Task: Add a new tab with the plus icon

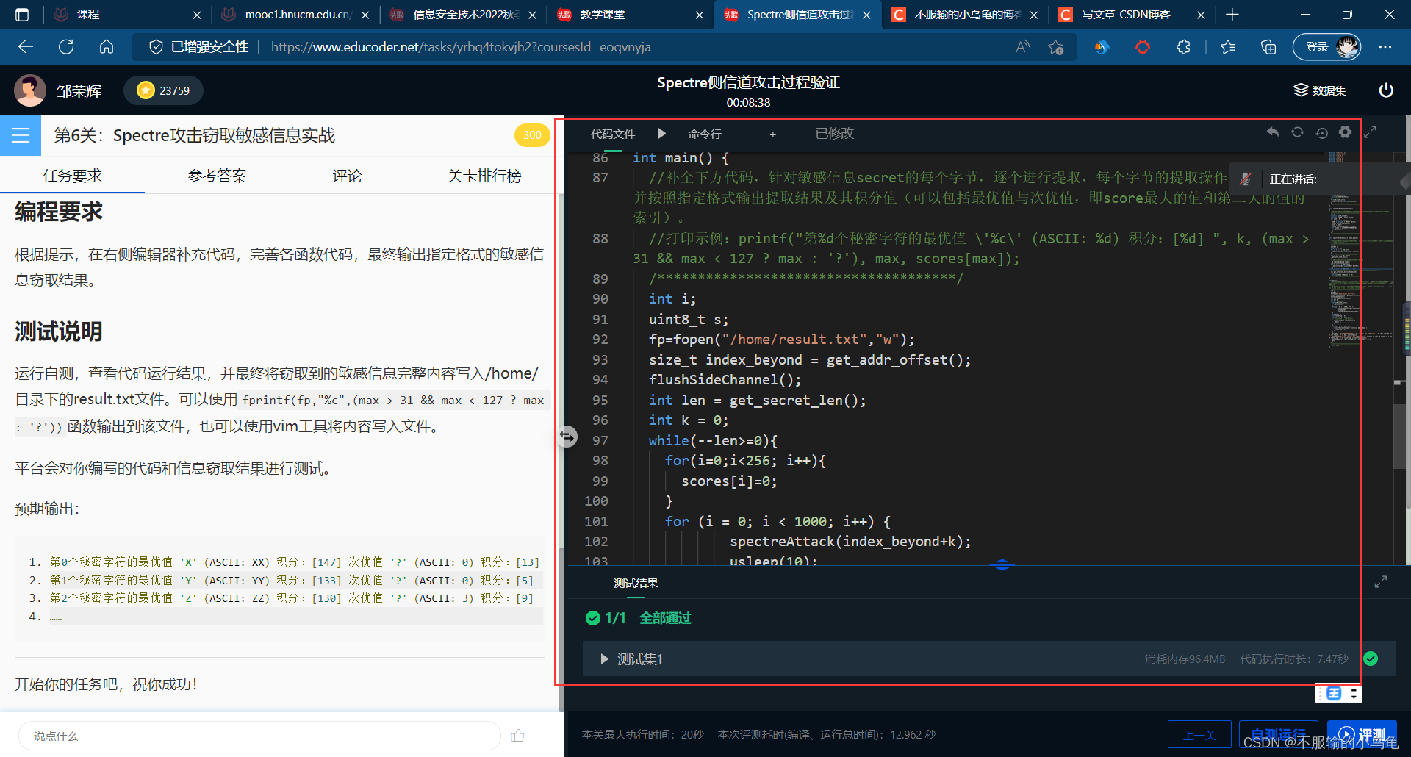Action: 772,134
